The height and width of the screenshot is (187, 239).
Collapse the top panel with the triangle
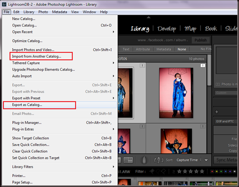tap(149, 17)
